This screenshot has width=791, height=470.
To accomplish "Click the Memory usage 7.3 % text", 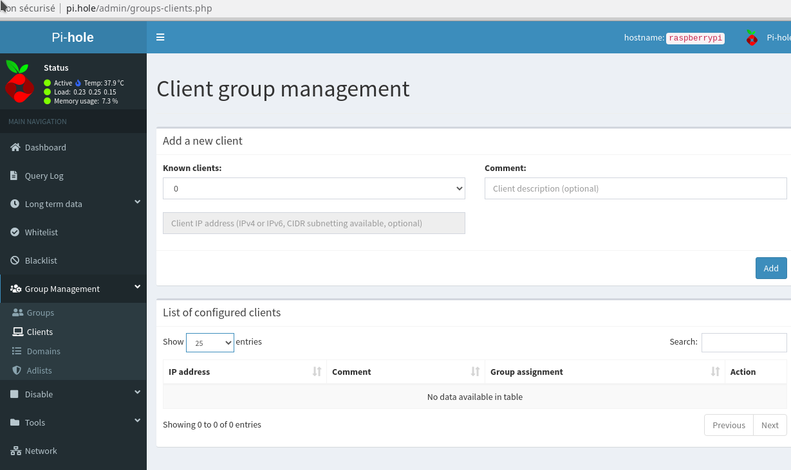I will click(x=86, y=101).
